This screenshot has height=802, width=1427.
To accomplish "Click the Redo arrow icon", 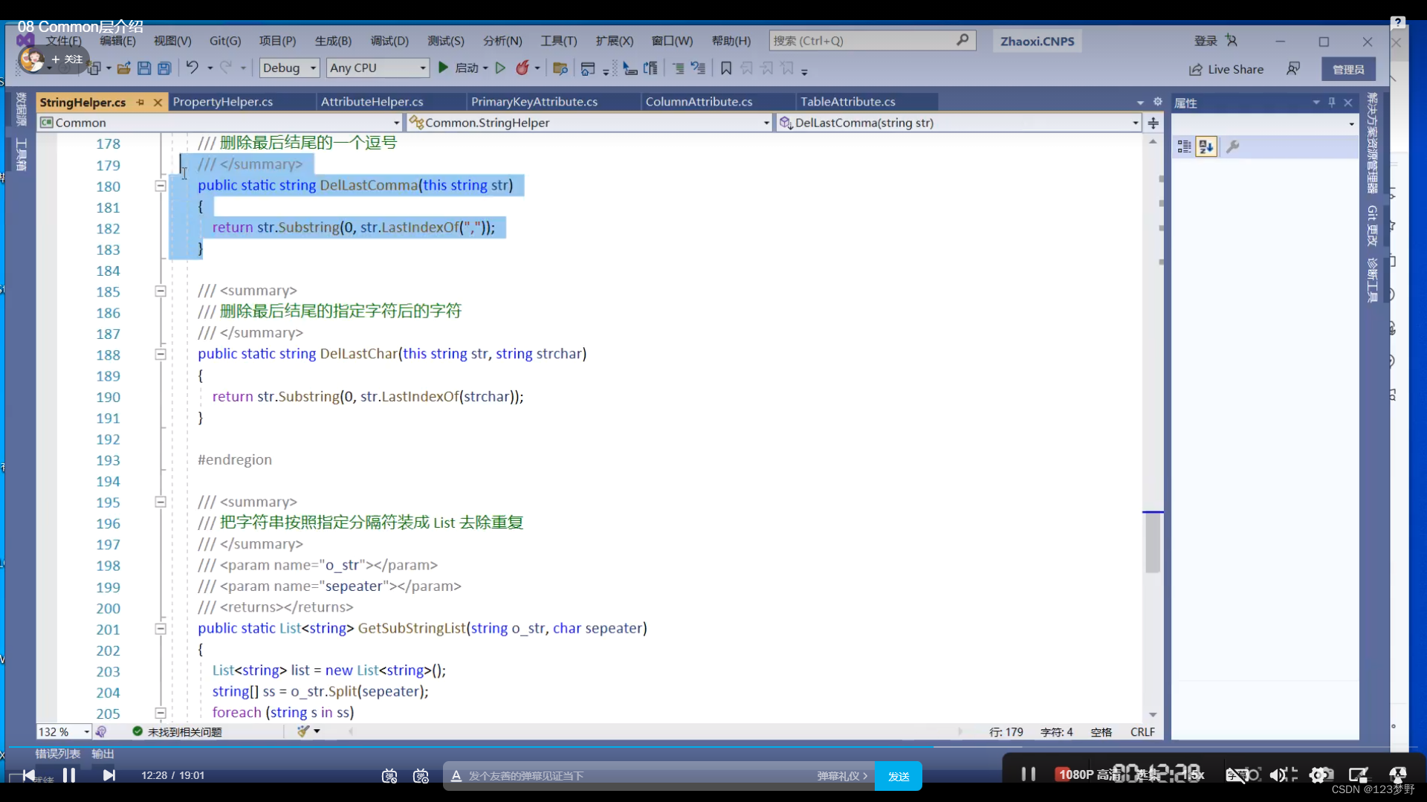I will pyautogui.click(x=226, y=68).
